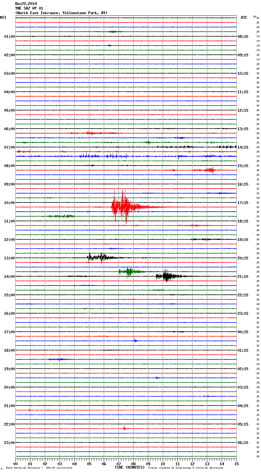This screenshot has height=472, width=261.
Task: Click the 09:15 UTC time label
Action: pyautogui.click(x=243, y=55)
